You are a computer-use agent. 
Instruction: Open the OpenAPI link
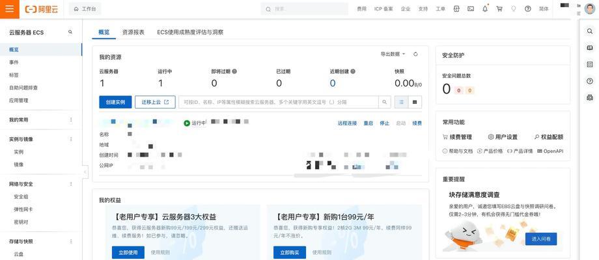(x=550, y=151)
